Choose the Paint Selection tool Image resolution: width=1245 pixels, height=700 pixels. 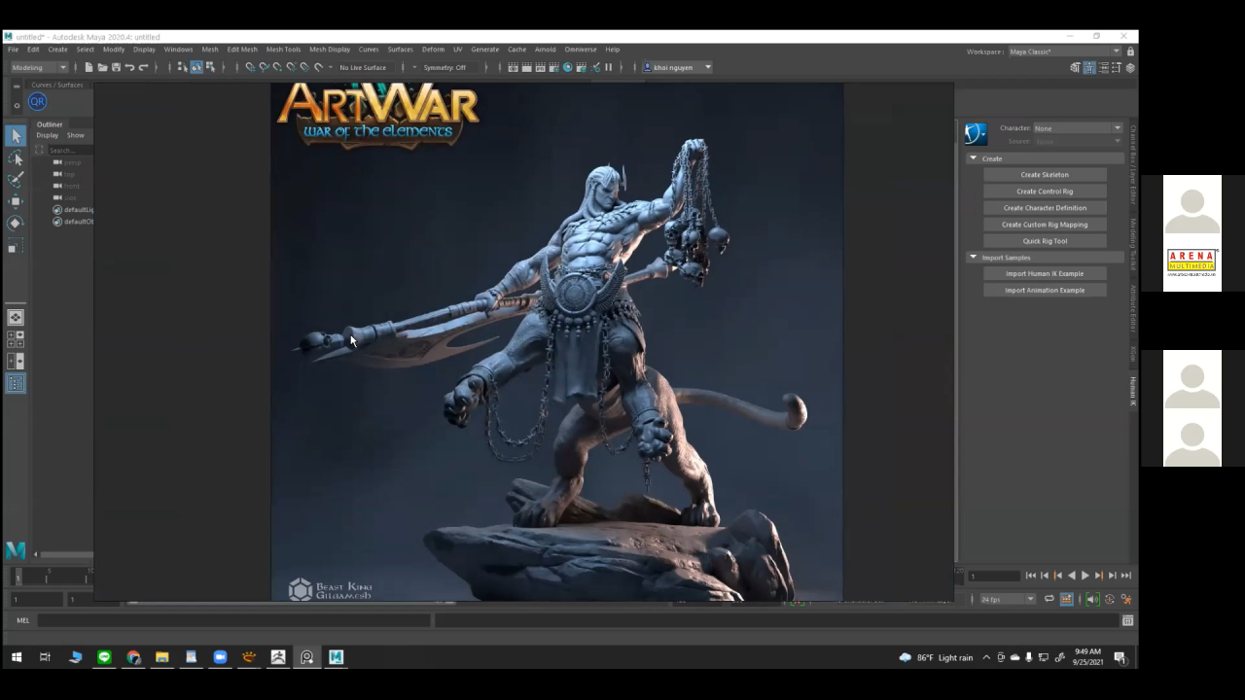click(x=16, y=180)
